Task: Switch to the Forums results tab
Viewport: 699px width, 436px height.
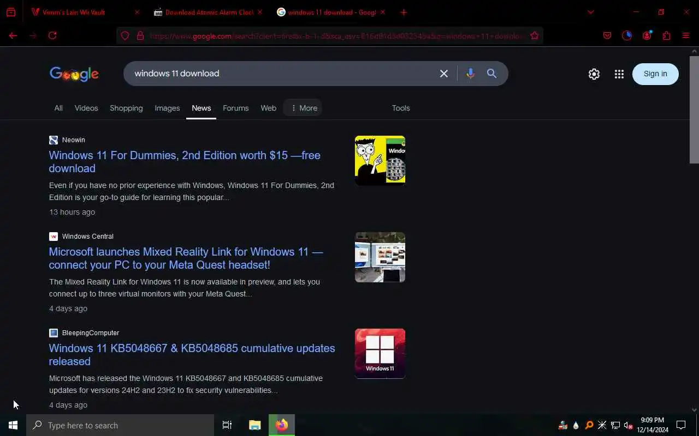Action: pyautogui.click(x=236, y=108)
